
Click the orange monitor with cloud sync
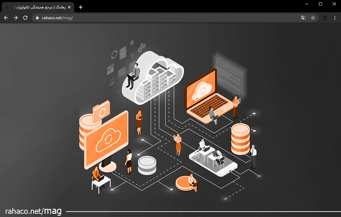pos(106,139)
